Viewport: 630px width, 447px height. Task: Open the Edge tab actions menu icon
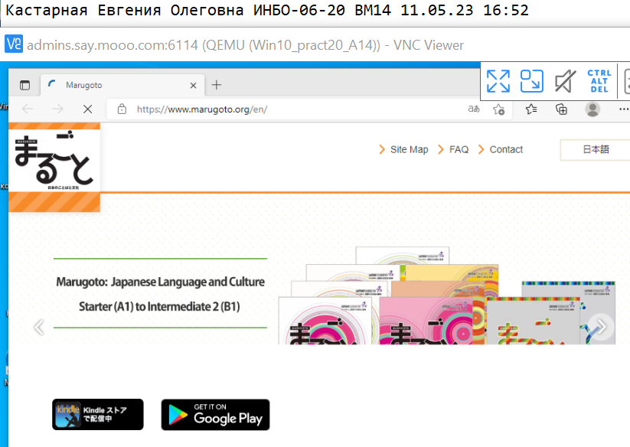[25, 85]
